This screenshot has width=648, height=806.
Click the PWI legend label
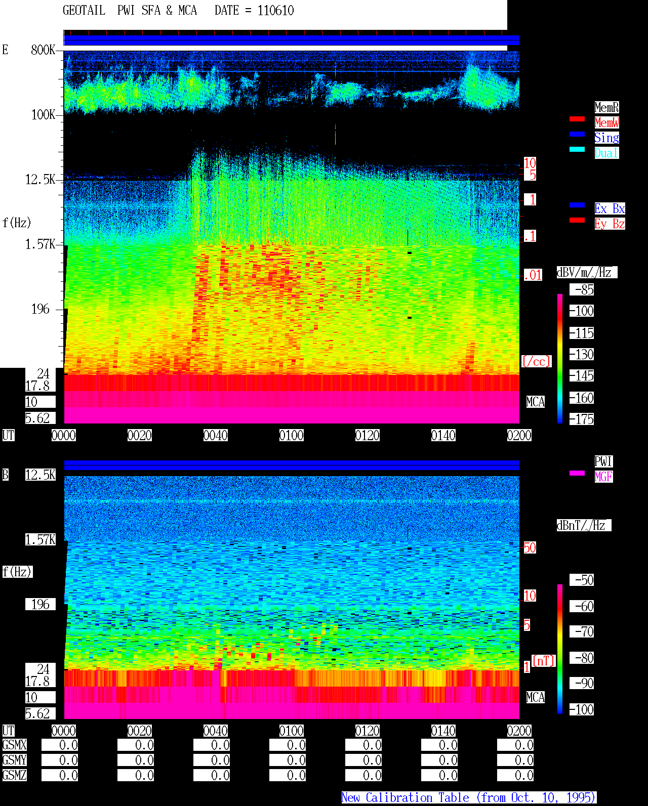603,461
